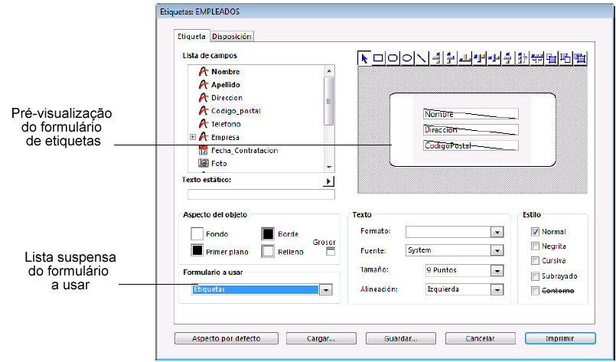
Task: Click the Borde color swatch
Action: (269, 233)
